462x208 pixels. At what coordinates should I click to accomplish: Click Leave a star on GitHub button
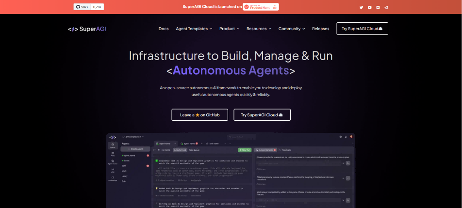(x=200, y=115)
